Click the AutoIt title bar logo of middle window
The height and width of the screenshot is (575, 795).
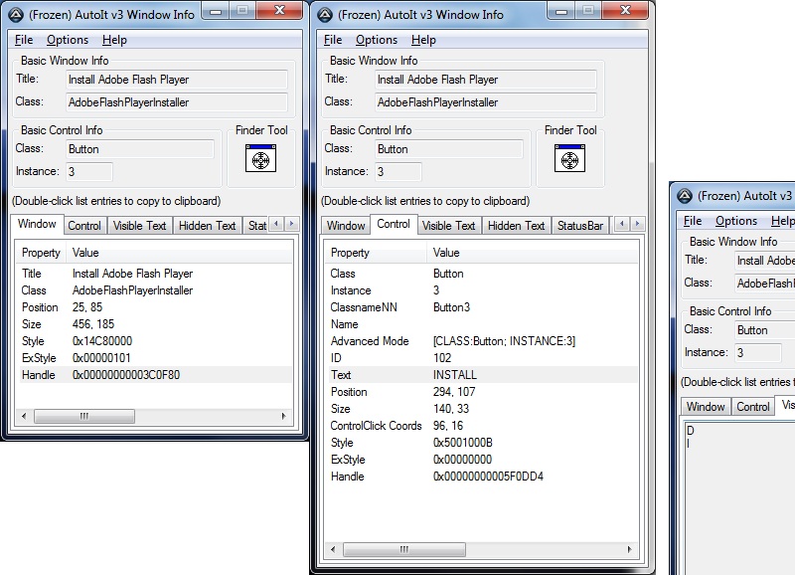325,15
